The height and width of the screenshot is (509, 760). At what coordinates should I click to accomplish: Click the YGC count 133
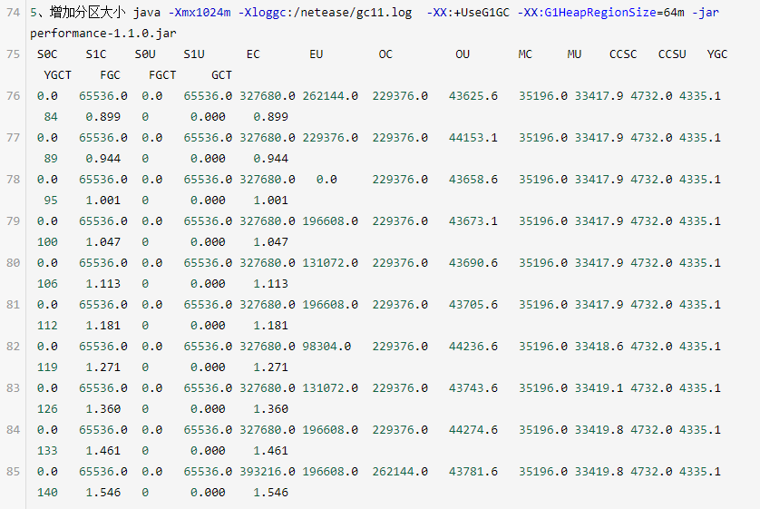[47, 450]
